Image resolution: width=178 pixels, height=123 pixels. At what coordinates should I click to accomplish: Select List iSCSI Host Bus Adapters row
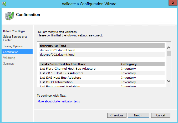coord(102,73)
